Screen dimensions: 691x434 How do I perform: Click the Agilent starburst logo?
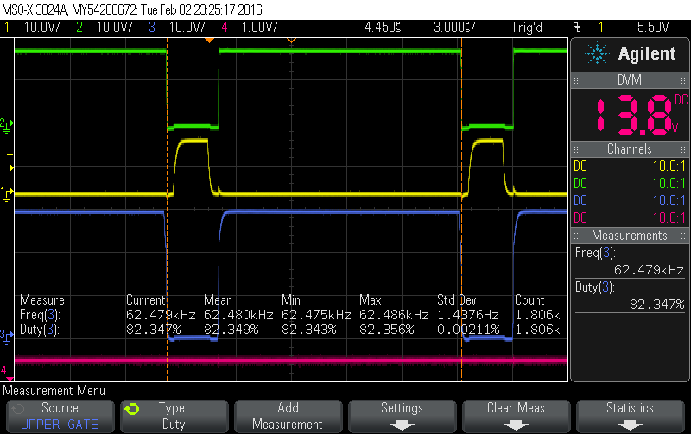(597, 54)
